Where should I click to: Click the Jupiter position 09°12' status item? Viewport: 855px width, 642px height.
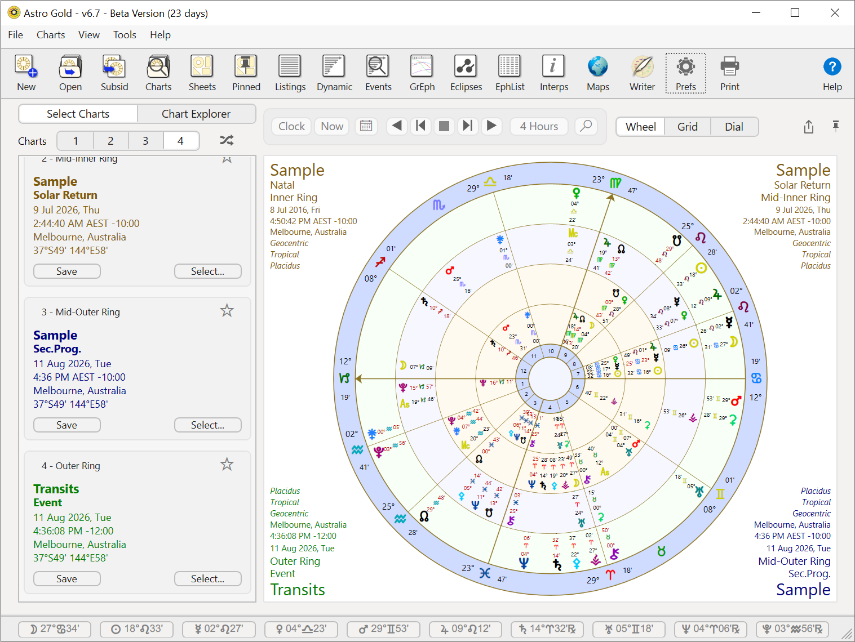click(x=466, y=629)
